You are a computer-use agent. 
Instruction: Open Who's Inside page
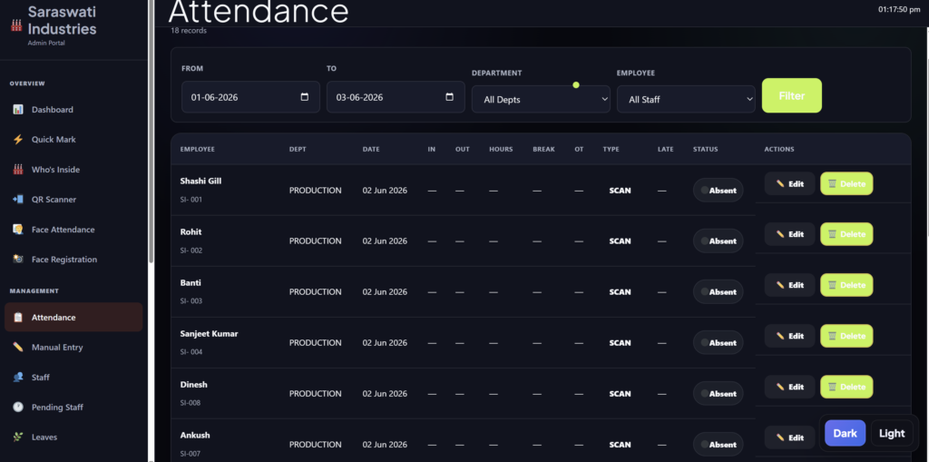(73, 170)
